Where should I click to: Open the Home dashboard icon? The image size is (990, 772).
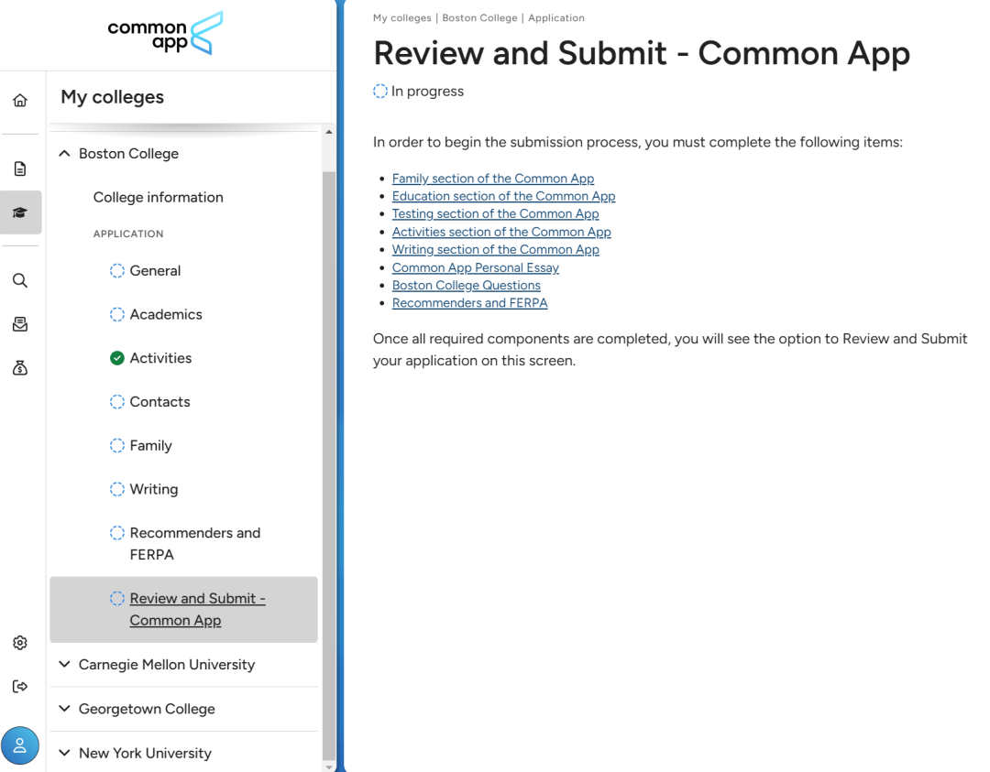(20, 101)
